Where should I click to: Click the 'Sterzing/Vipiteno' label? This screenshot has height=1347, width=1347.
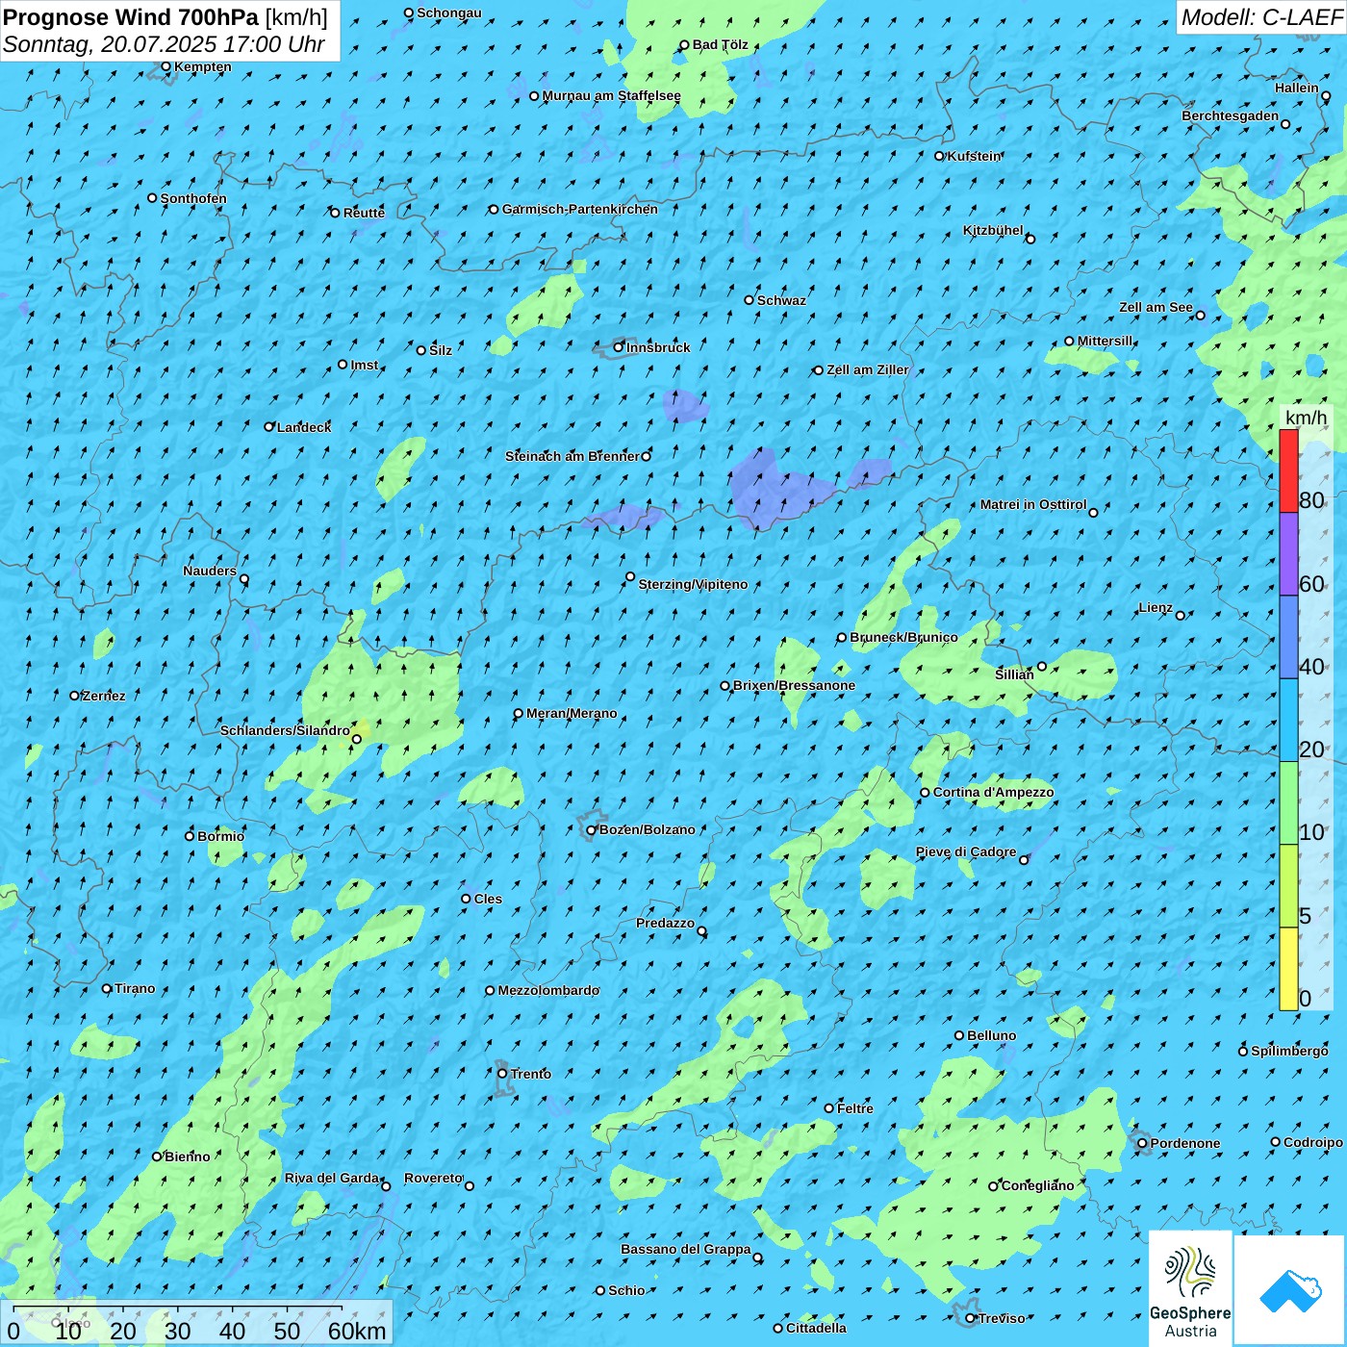(693, 584)
